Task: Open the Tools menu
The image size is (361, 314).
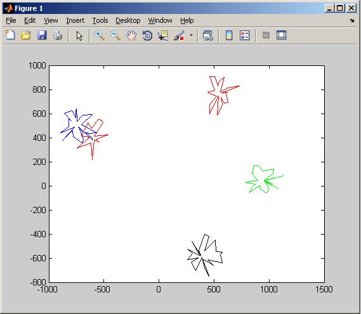Action: tap(100, 20)
